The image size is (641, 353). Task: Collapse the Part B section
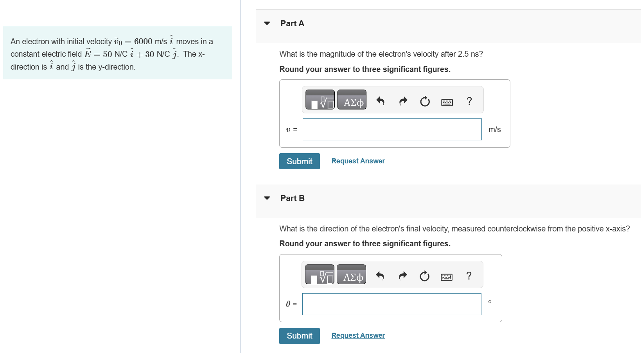(267, 198)
